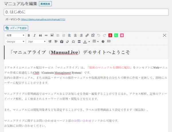Click the メディアを追加 button

pos(16,28)
